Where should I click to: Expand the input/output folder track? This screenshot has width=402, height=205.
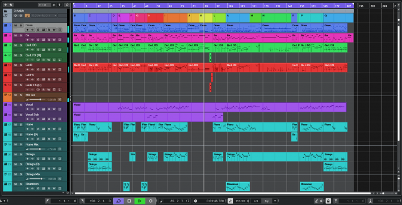click(6, 11)
